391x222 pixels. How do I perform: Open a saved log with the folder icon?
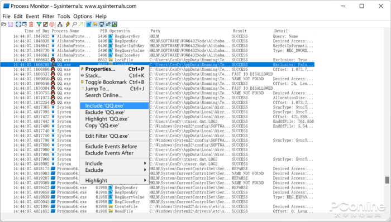(4, 24)
